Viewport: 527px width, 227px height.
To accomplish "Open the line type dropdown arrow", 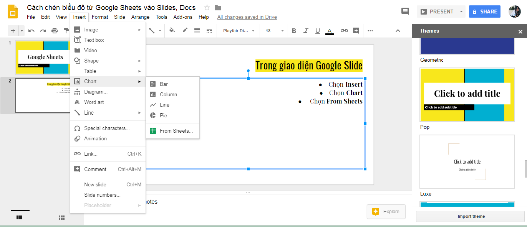I will pos(159,31).
